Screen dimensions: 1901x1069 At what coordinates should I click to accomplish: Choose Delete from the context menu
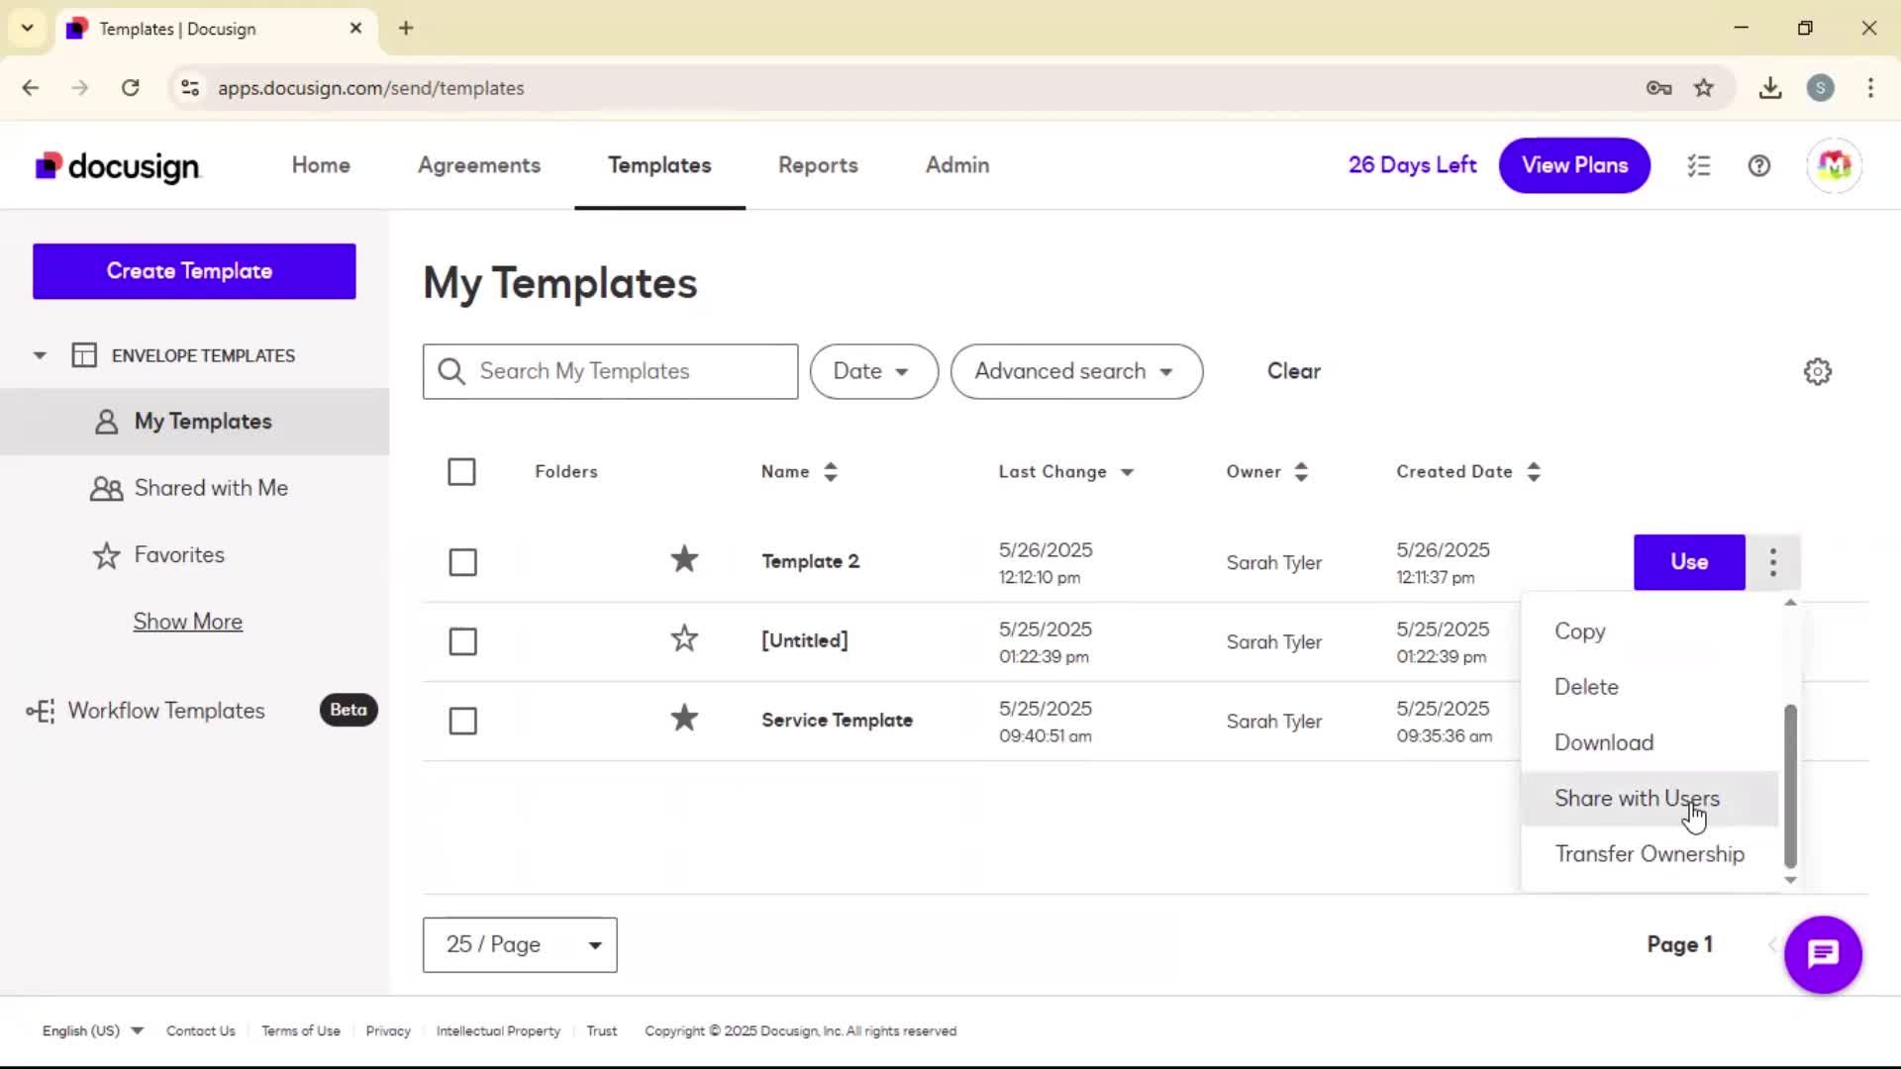[1651, 687]
